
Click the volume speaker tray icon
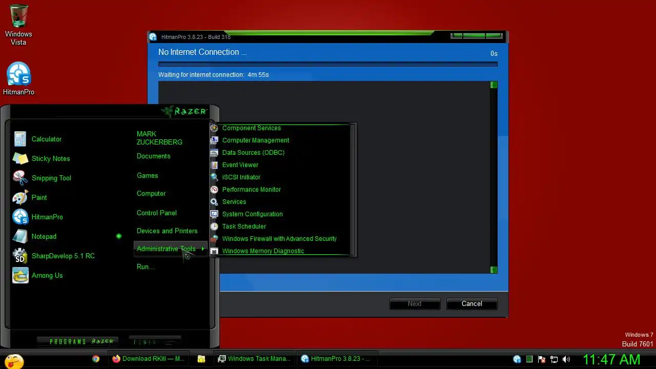566,359
